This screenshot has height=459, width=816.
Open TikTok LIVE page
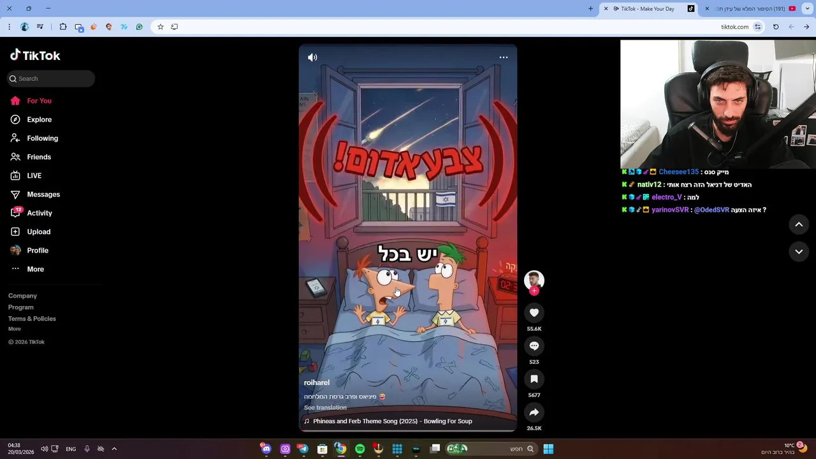34,175
